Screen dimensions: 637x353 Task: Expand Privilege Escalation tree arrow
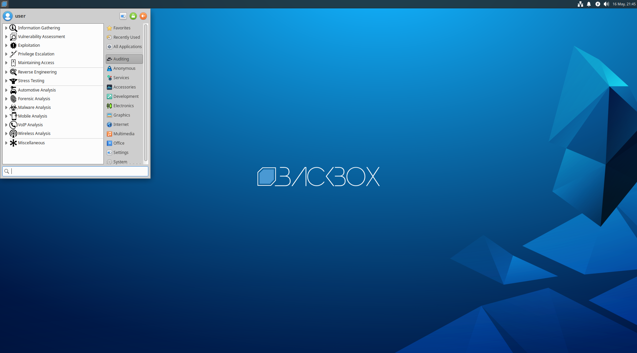[x=6, y=54]
